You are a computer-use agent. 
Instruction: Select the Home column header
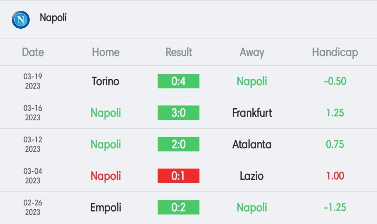point(106,52)
